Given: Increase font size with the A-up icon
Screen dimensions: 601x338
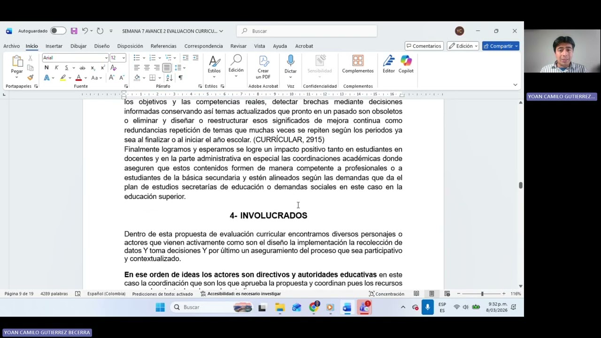Looking at the screenshot, I should click(111, 77).
